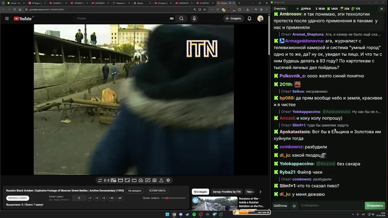The height and width of the screenshot is (218, 388).
Task: Add +10 minutes to split
Action: click(x=111, y=198)
